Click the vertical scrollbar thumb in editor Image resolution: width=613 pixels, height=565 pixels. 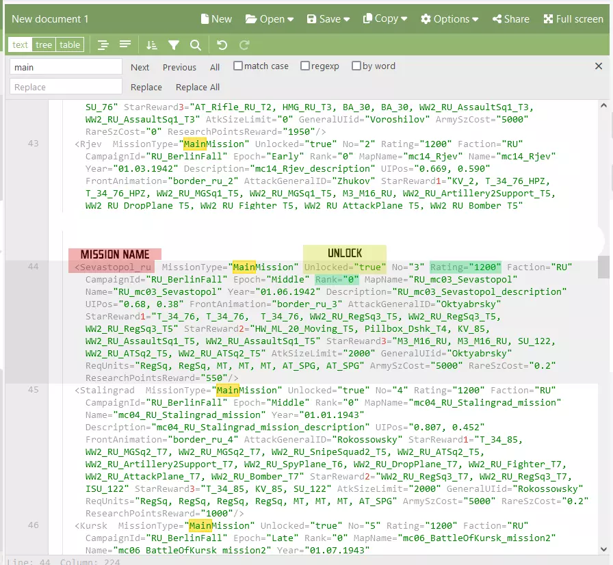[x=603, y=267]
